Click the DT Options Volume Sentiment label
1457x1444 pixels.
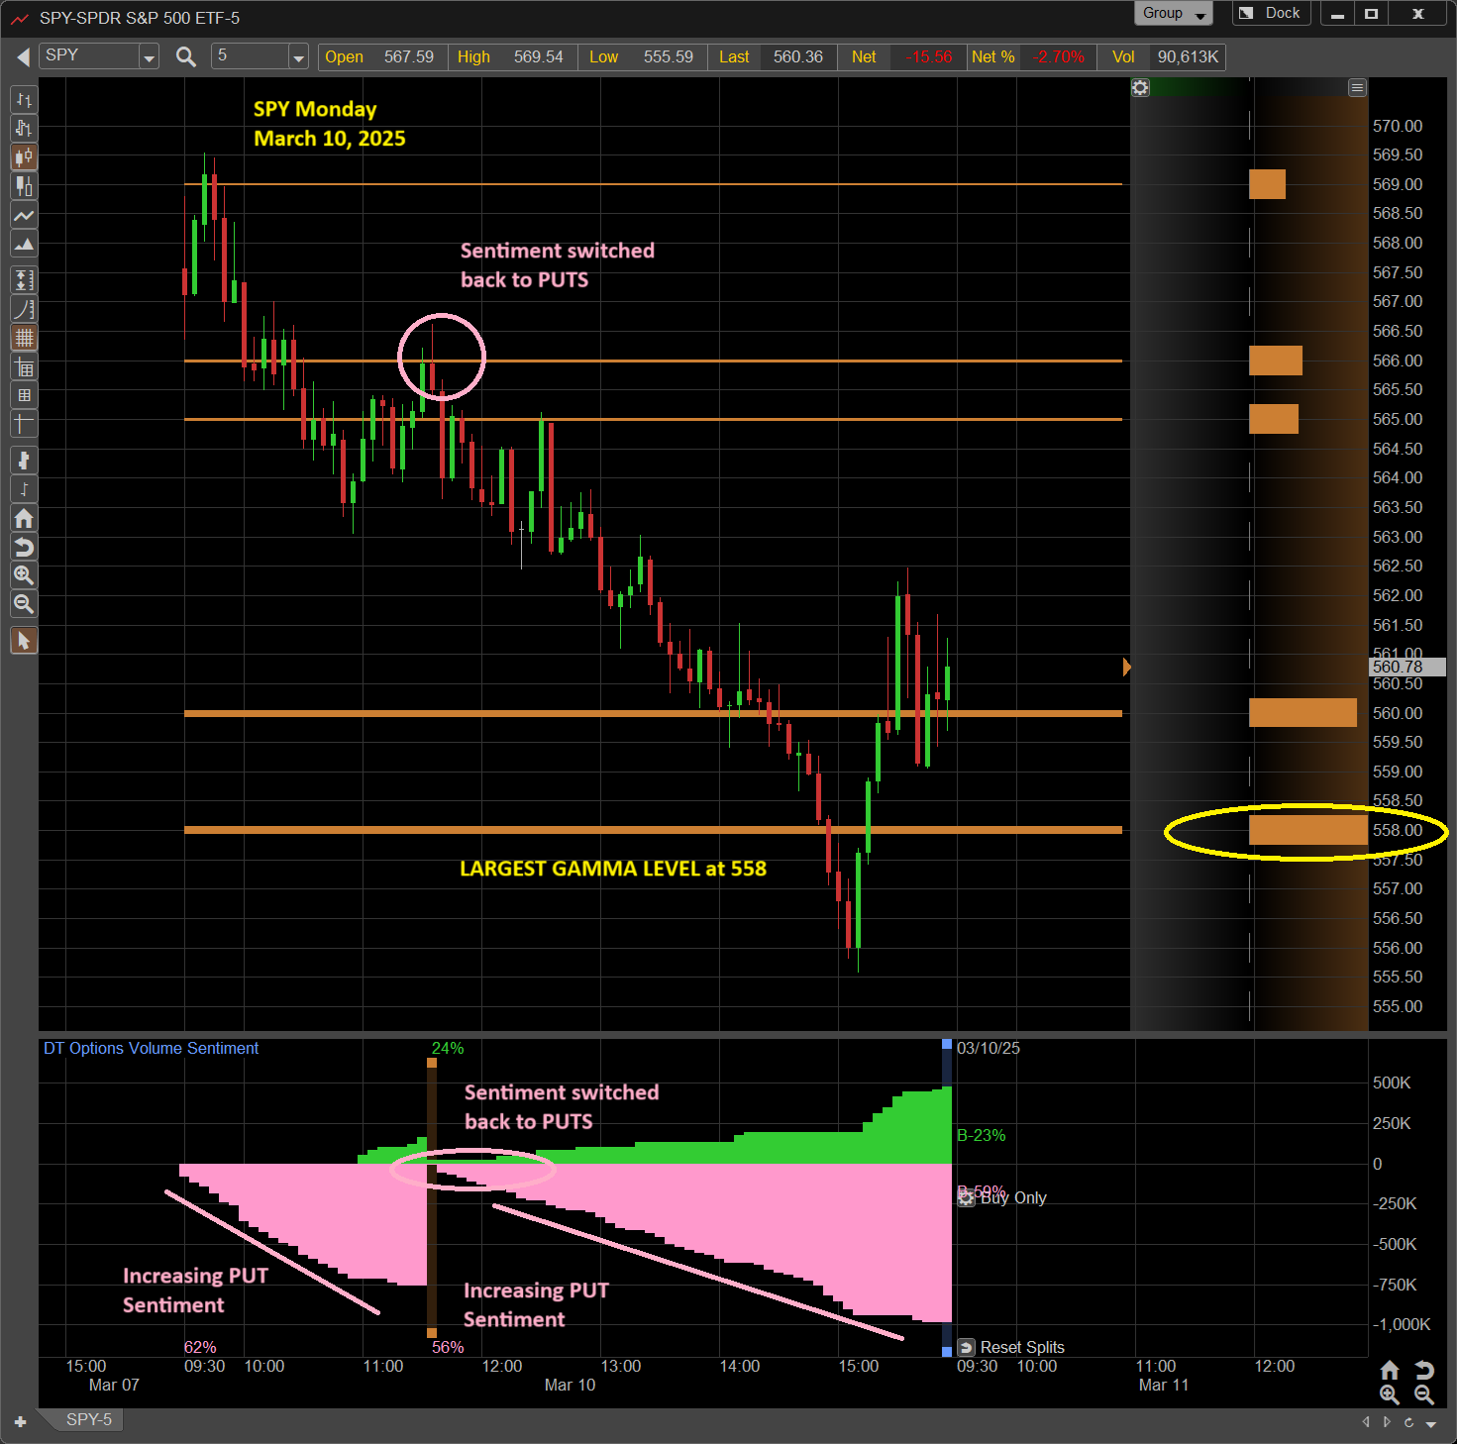coord(151,1048)
